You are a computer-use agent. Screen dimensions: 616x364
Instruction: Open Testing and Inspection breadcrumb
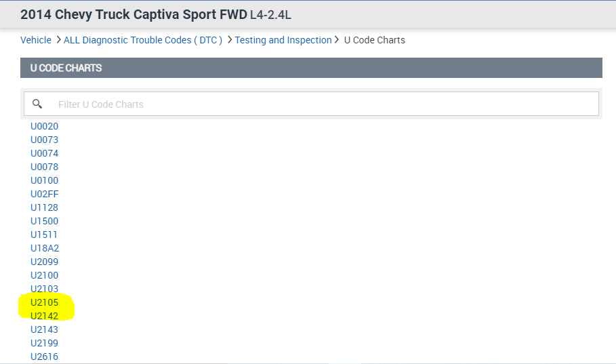click(x=283, y=40)
